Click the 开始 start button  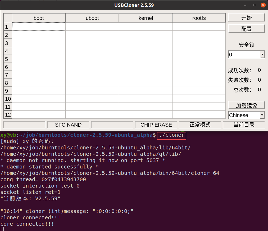pos(246,18)
